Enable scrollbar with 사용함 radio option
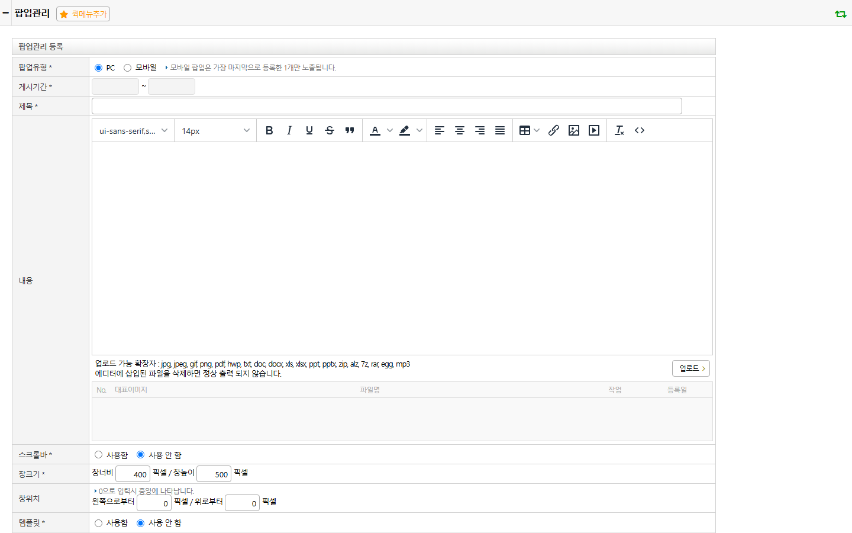Viewport: 852px width, 533px height. [99, 455]
